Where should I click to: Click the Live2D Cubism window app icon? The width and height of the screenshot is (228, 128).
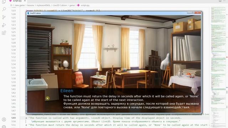click(28, 13)
